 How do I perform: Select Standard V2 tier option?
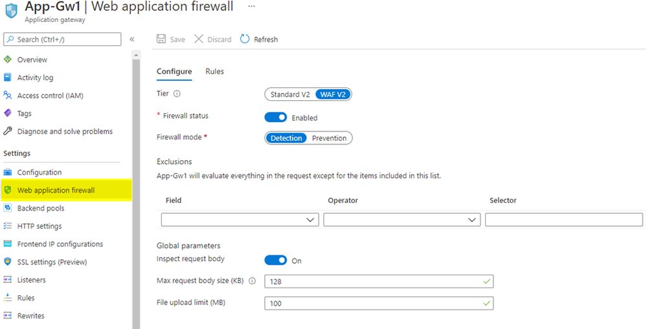click(x=289, y=94)
